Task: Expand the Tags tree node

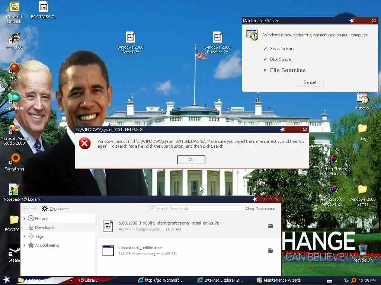Action: [24, 236]
